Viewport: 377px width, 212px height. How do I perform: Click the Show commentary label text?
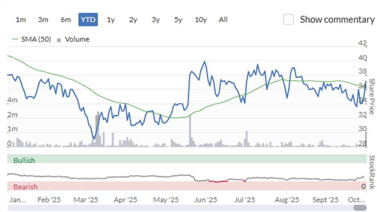(x=337, y=19)
